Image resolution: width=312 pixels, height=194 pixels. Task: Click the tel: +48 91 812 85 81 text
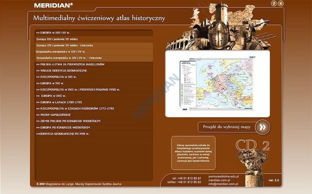[x=187, y=178]
